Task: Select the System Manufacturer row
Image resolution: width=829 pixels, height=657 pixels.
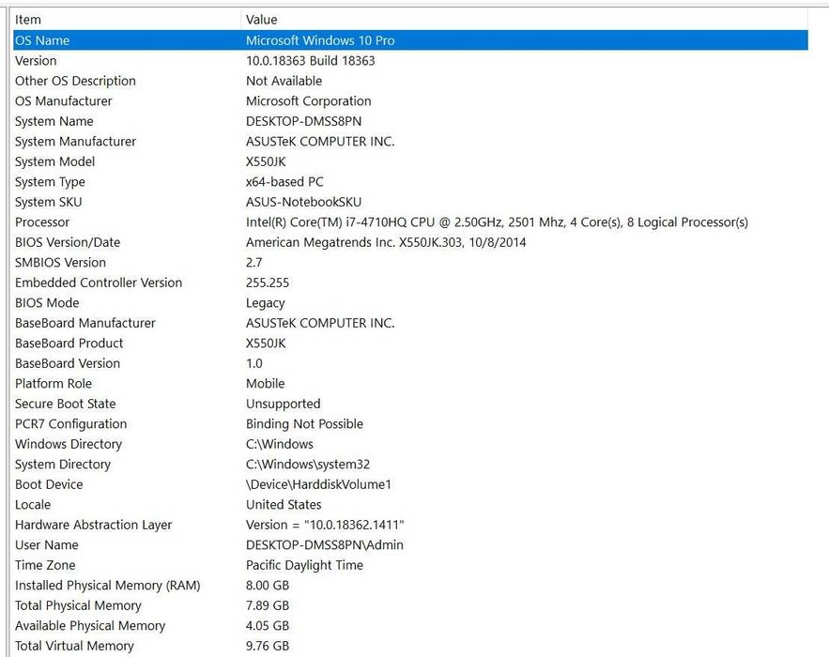Action: click(410, 141)
